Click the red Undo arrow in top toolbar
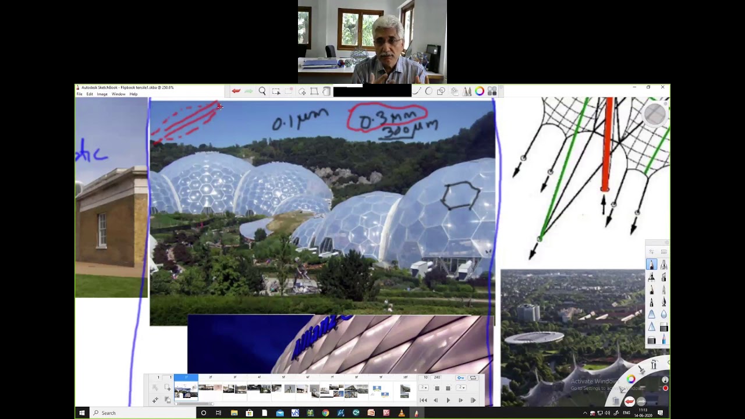Screen dimensions: 745x419 click(x=236, y=91)
